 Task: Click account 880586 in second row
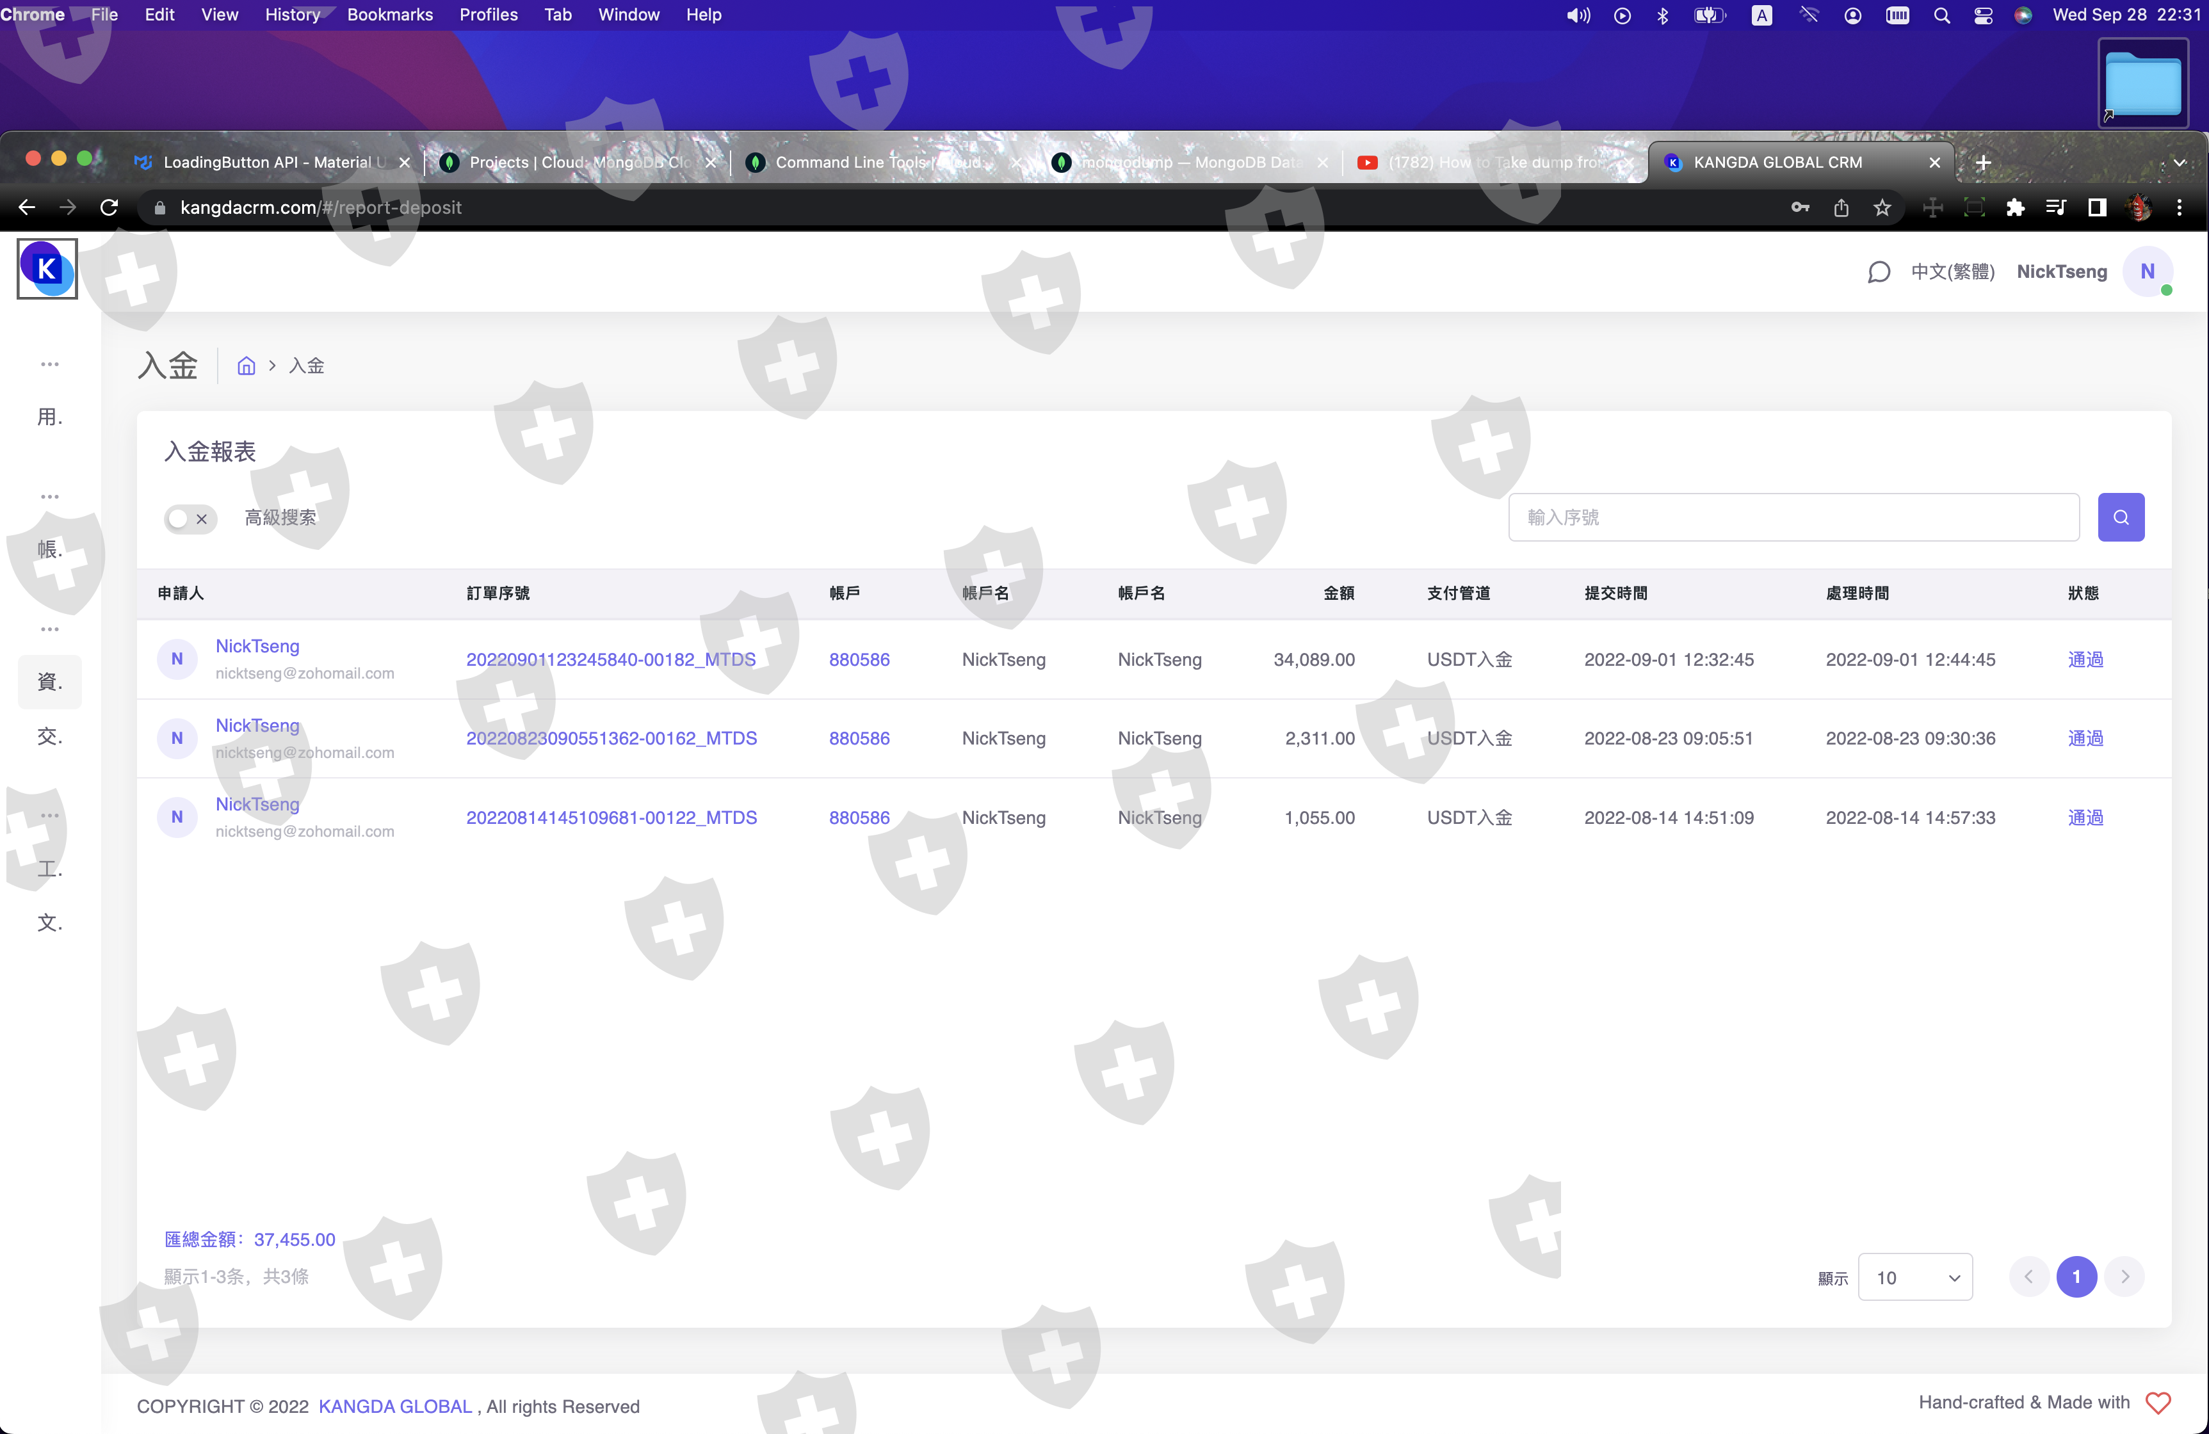(x=859, y=739)
